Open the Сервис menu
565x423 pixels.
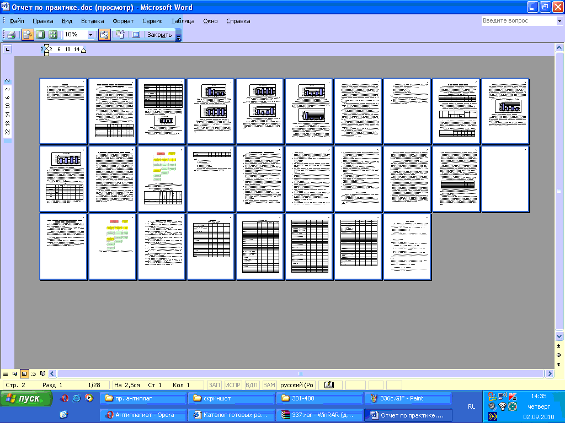pyautogui.click(x=152, y=21)
